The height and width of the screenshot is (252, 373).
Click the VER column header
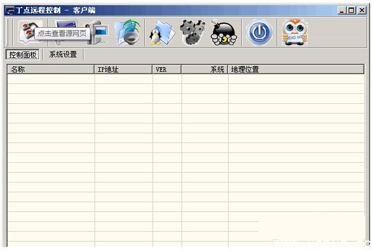coord(166,70)
